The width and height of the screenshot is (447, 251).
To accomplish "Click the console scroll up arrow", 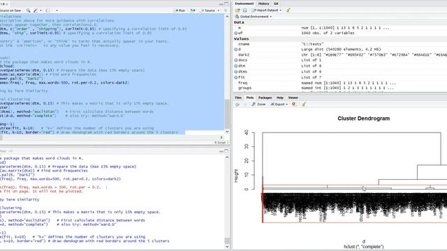I will pos(227,158).
